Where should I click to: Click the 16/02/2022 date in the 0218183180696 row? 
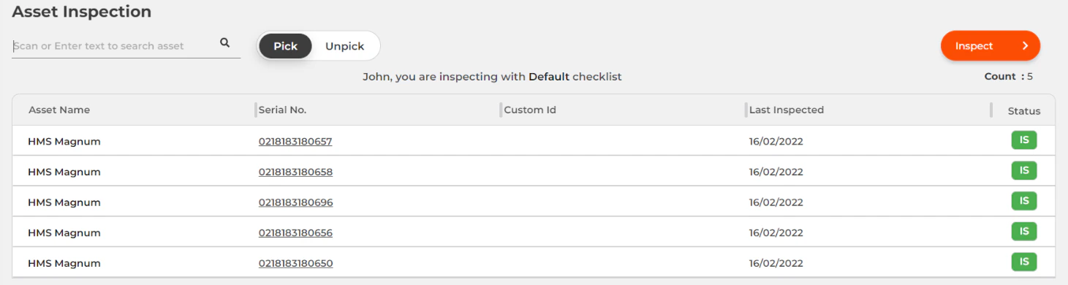[x=776, y=202]
